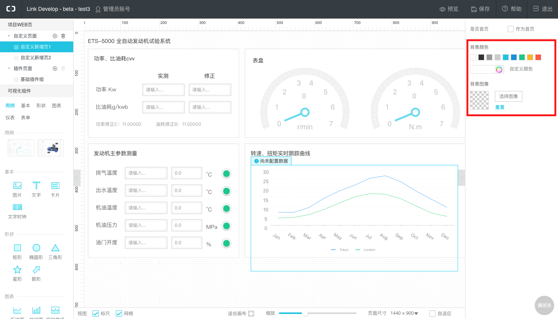
Task: Click the 选择图像 button
Action: click(x=508, y=96)
